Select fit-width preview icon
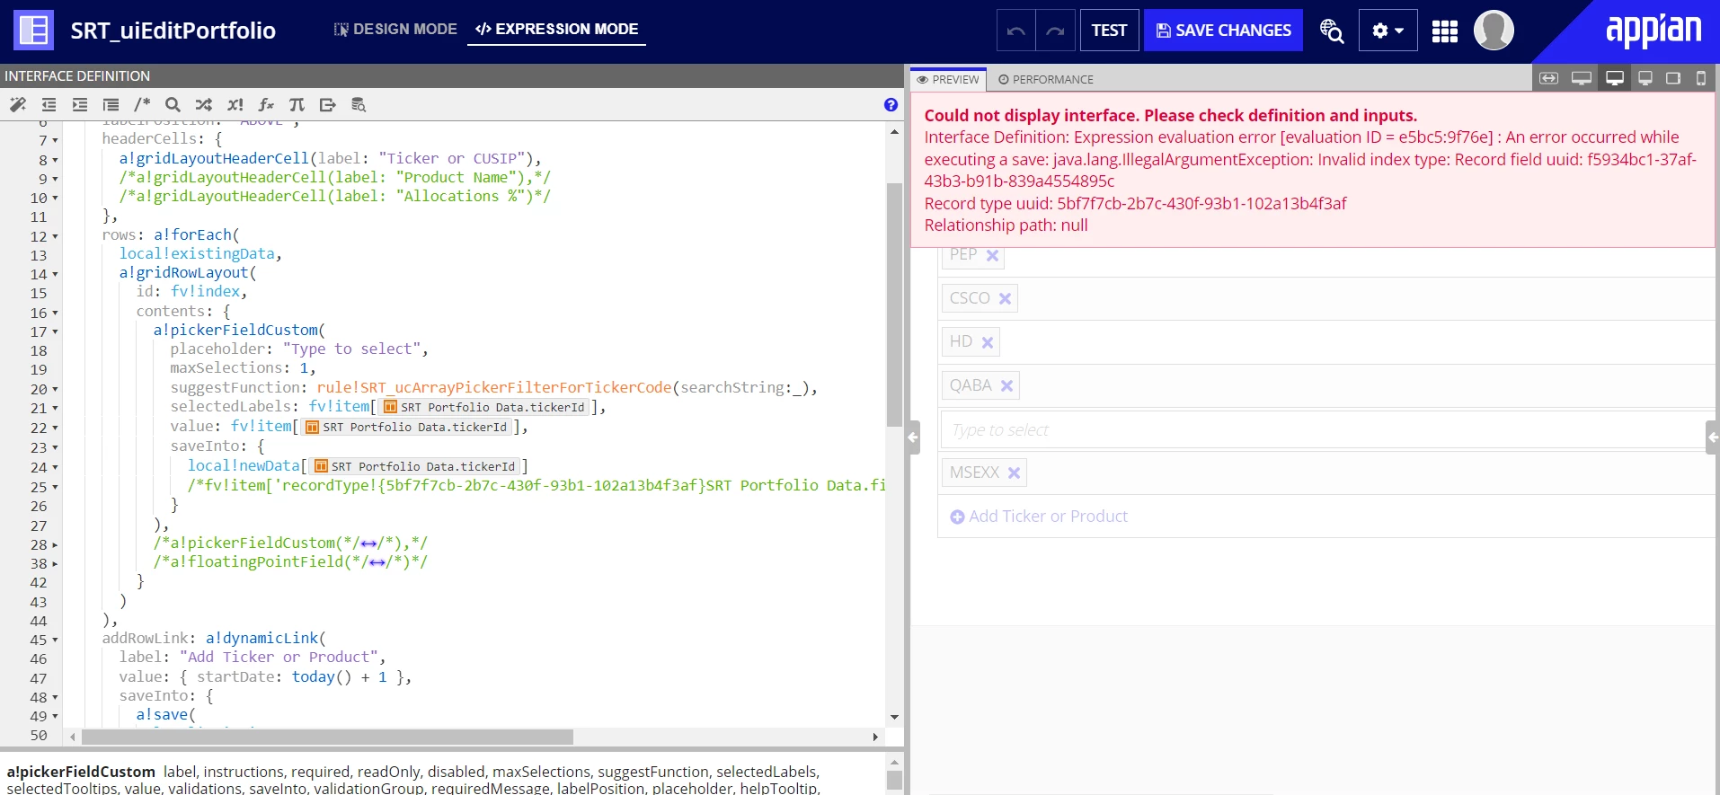The width and height of the screenshot is (1720, 795). tap(1549, 78)
